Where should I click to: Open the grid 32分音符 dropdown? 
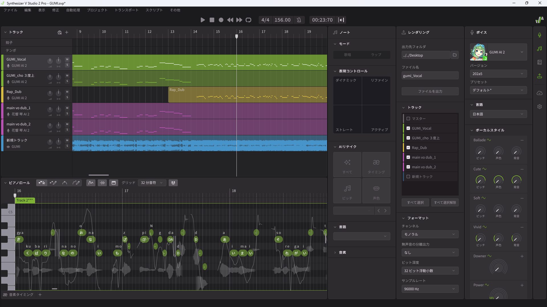pyautogui.click(x=152, y=183)
